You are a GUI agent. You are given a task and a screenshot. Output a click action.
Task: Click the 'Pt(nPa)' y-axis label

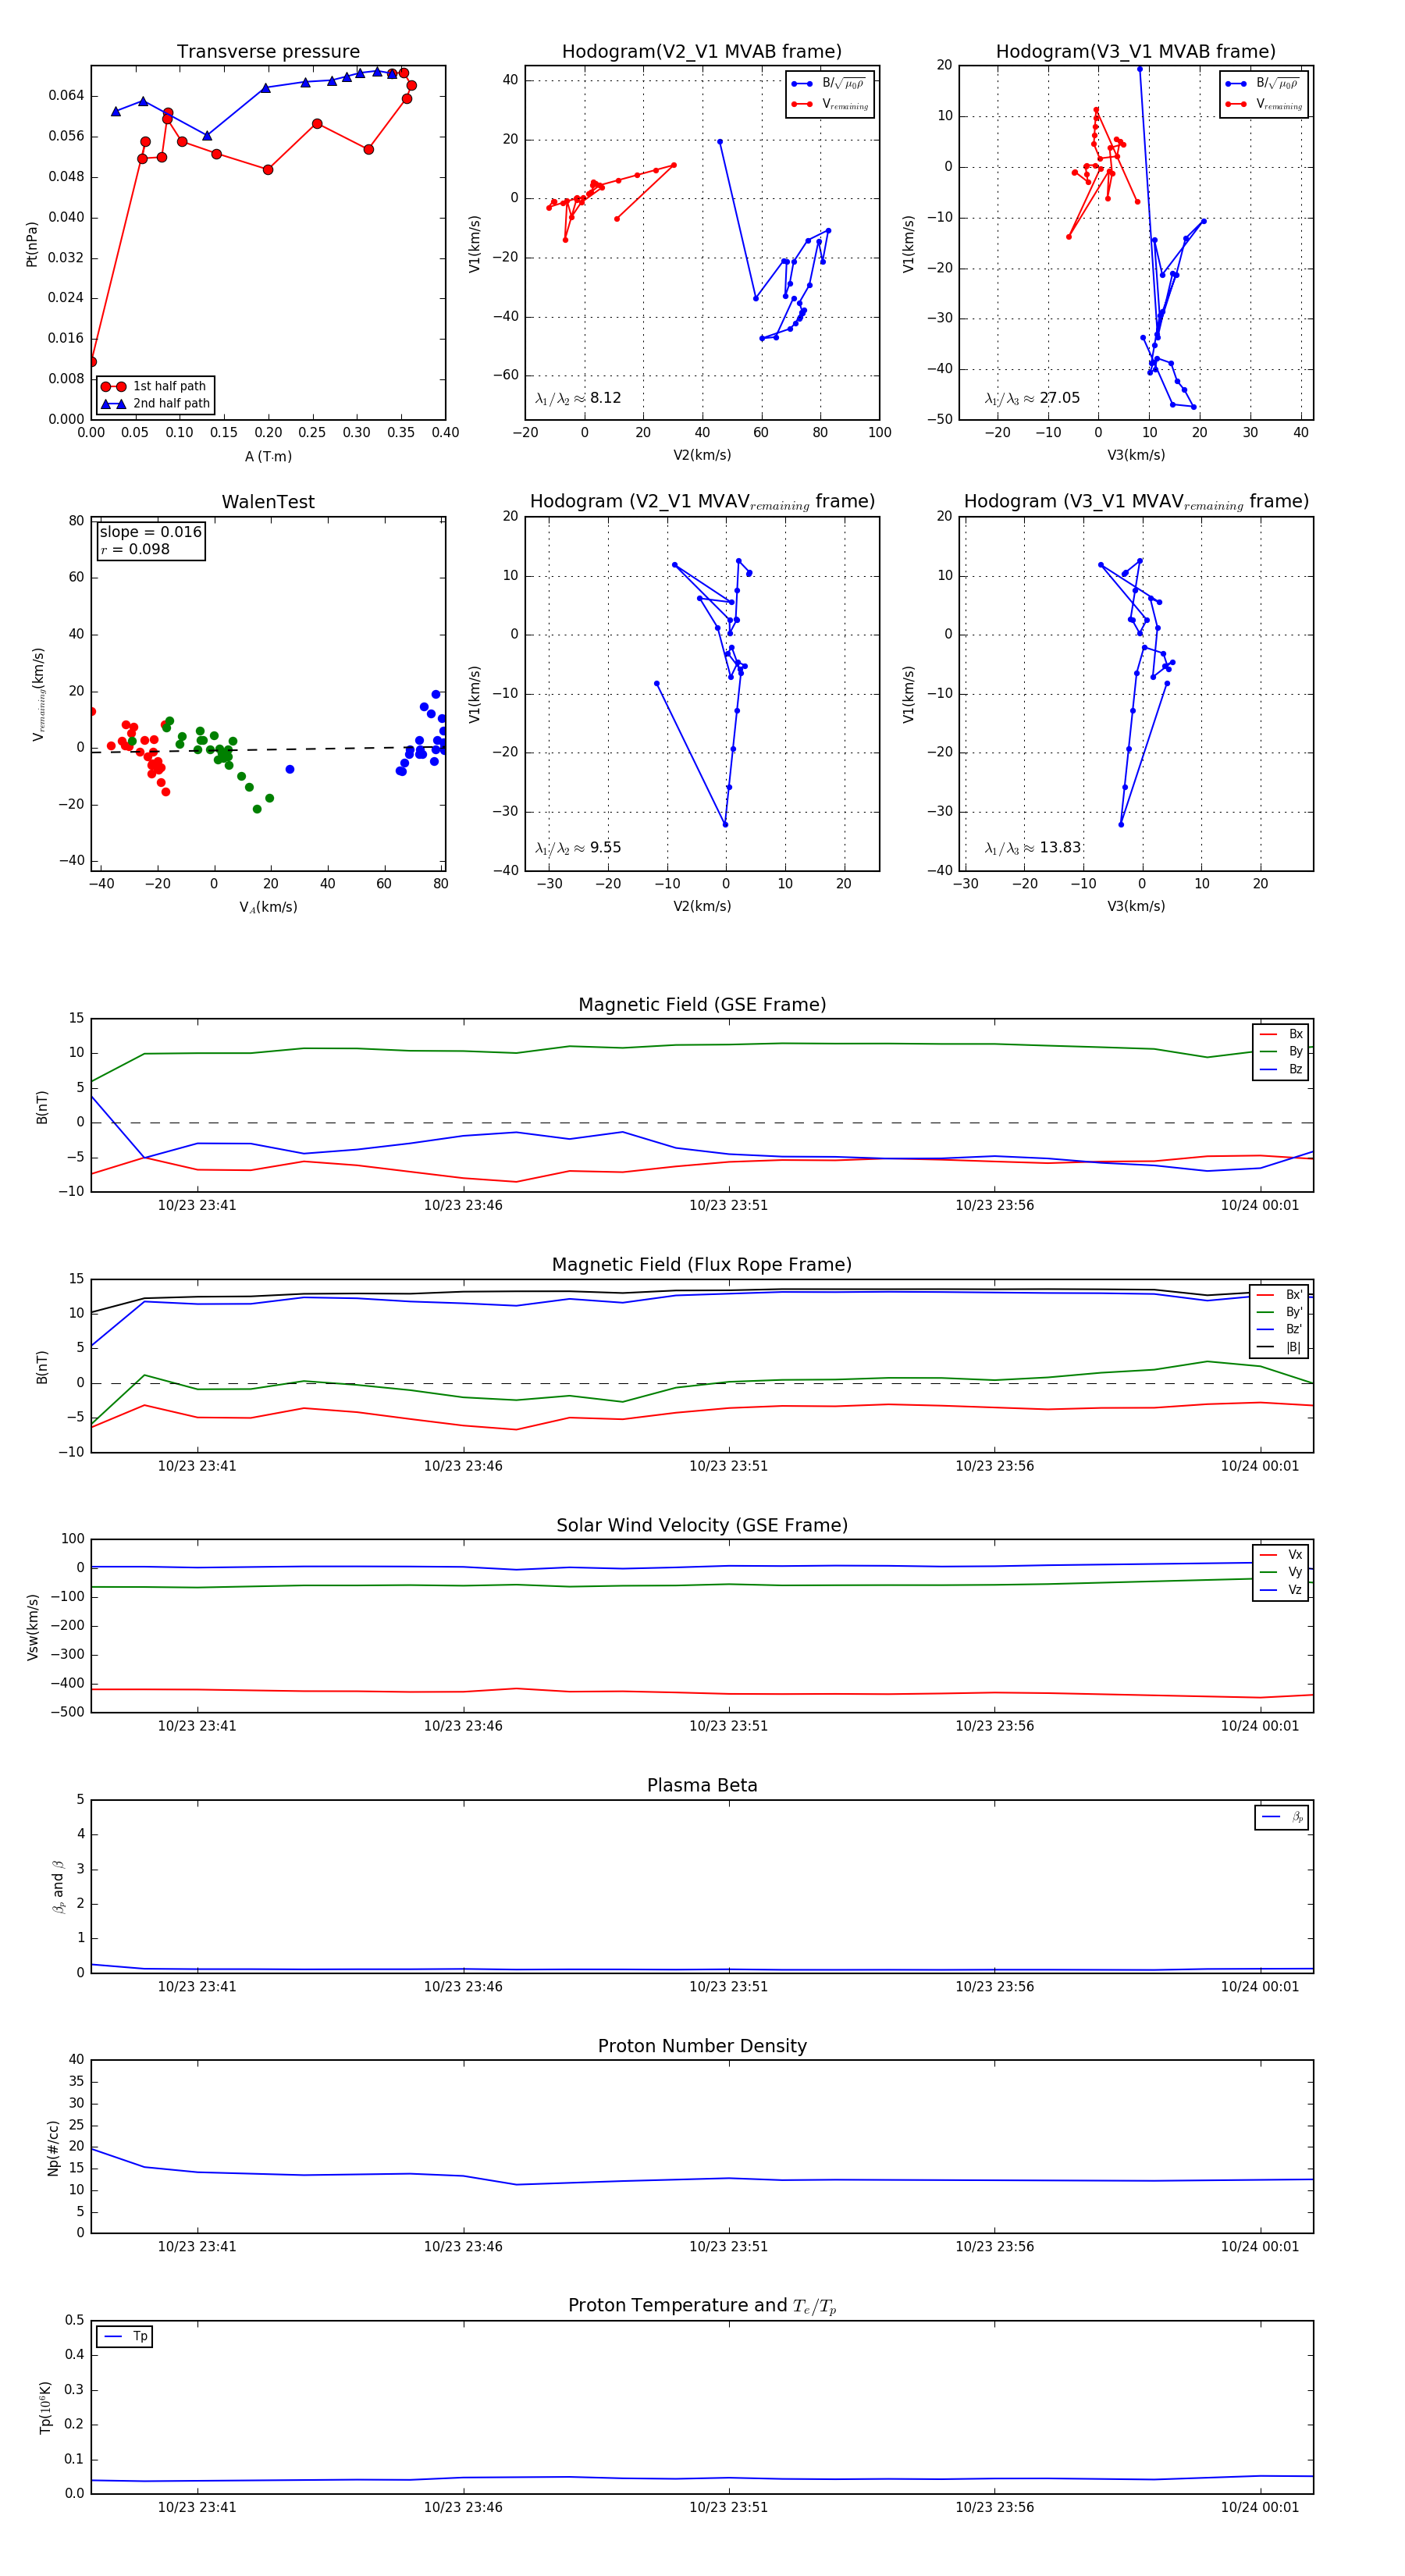pyautogui.click(x=32, y=243)
